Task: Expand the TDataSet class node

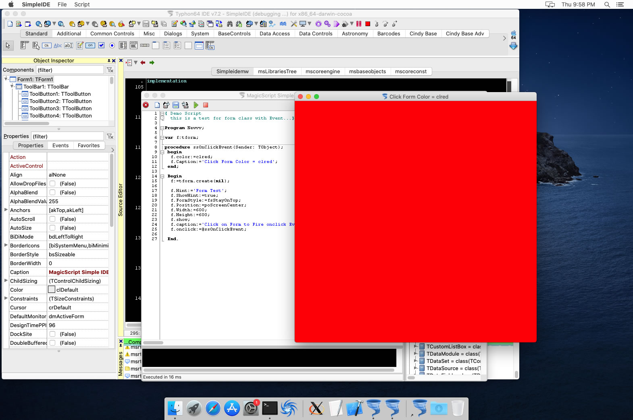Action: (x=416, y=361)
